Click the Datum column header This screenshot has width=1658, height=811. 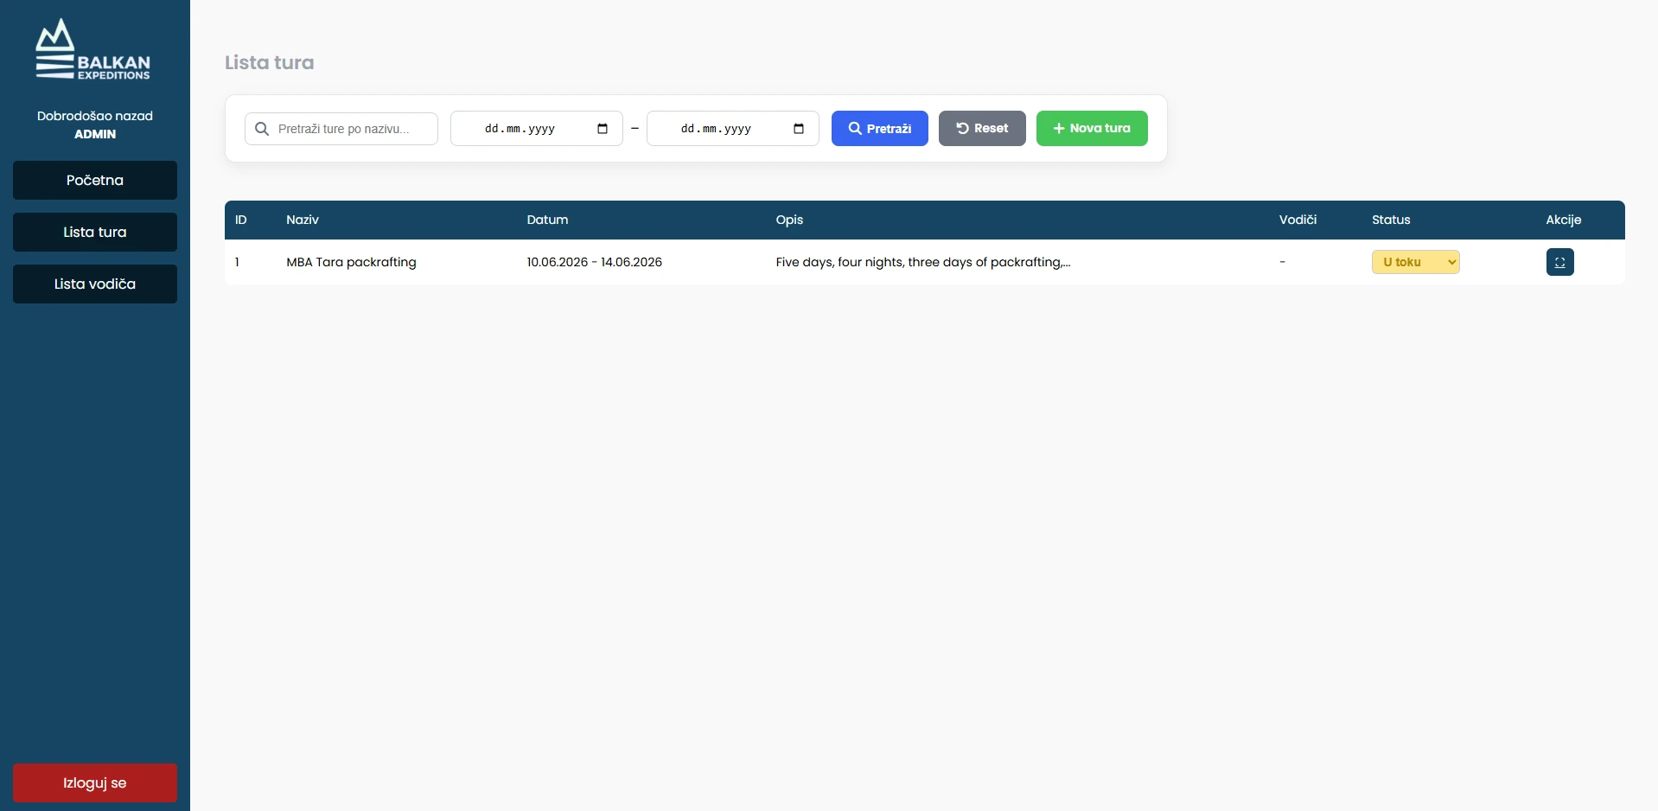[x=547, y=220]
